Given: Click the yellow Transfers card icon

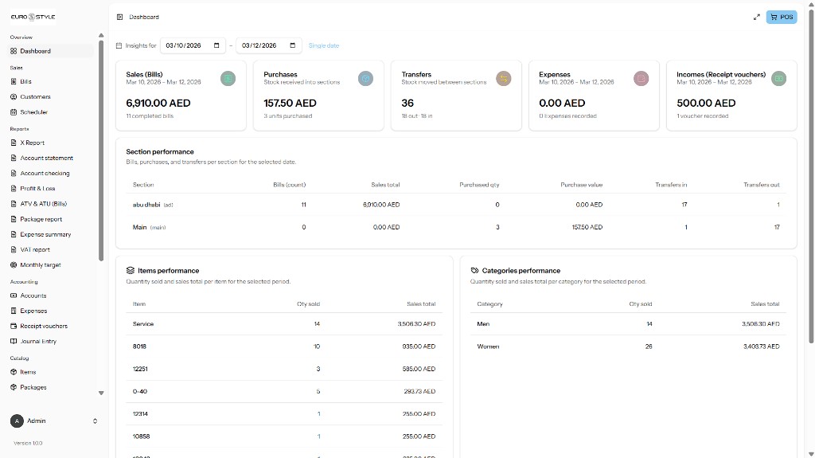Looking at the screenshot, I should tap(503, 79).
